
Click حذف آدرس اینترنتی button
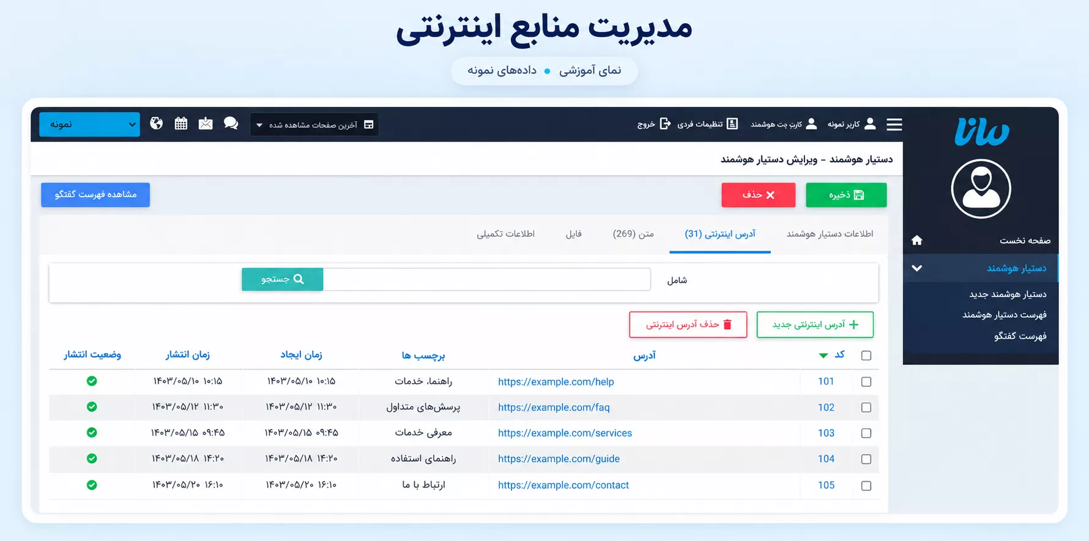click(688, 324)
